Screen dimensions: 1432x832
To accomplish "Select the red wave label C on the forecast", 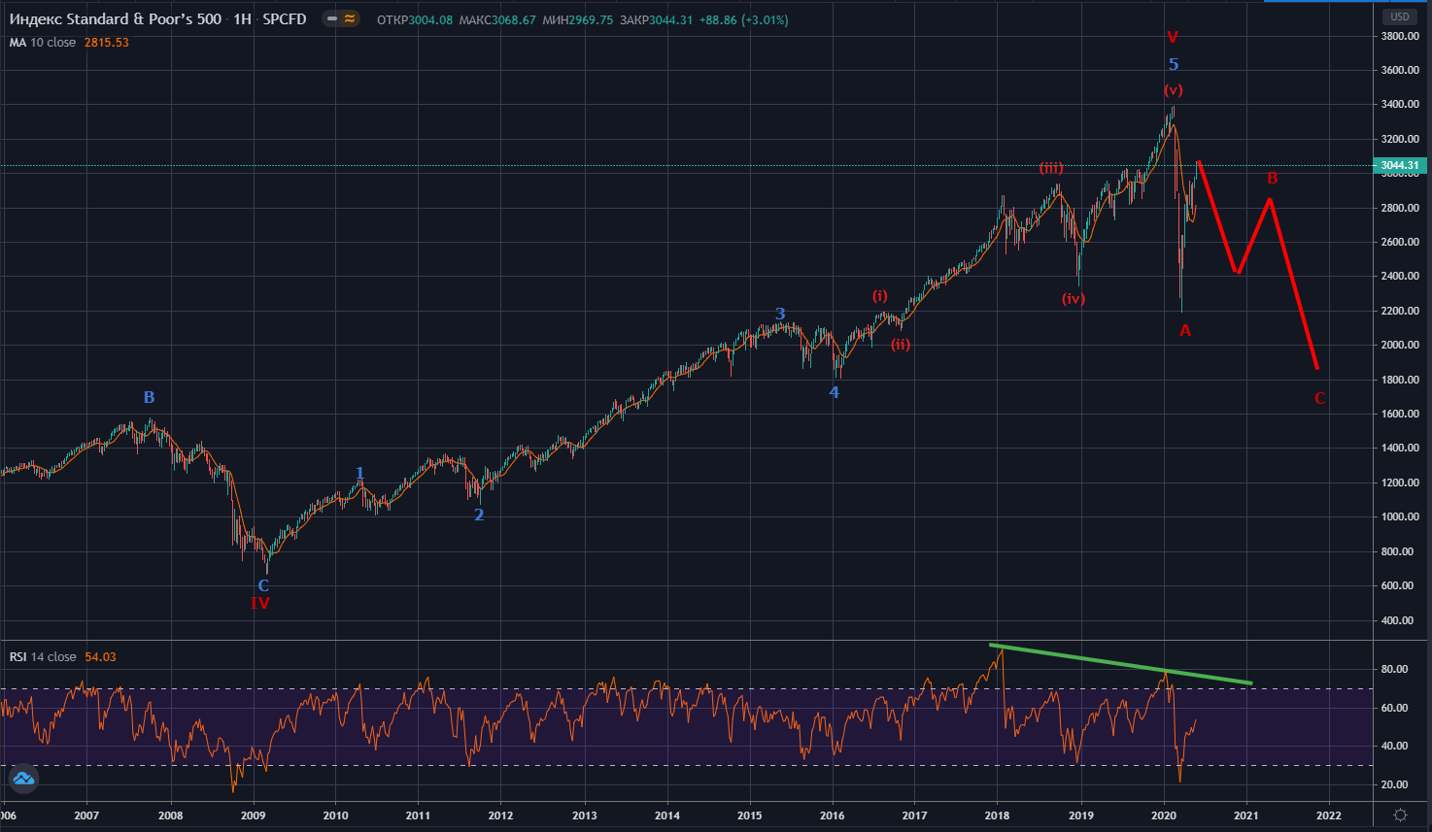I will 1319,398.
